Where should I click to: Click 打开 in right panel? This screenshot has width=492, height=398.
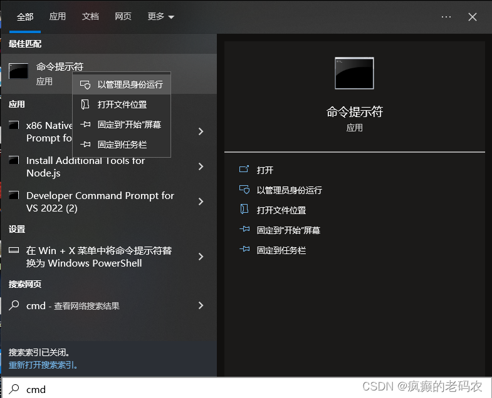tap(265, 170)
